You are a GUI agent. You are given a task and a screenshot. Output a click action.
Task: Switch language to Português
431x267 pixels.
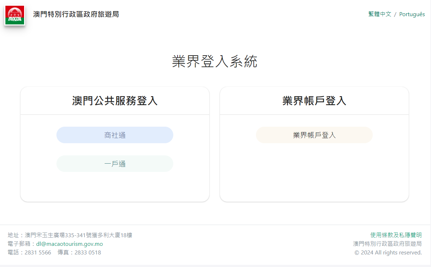pyautogui.click(x=412, y=14)
